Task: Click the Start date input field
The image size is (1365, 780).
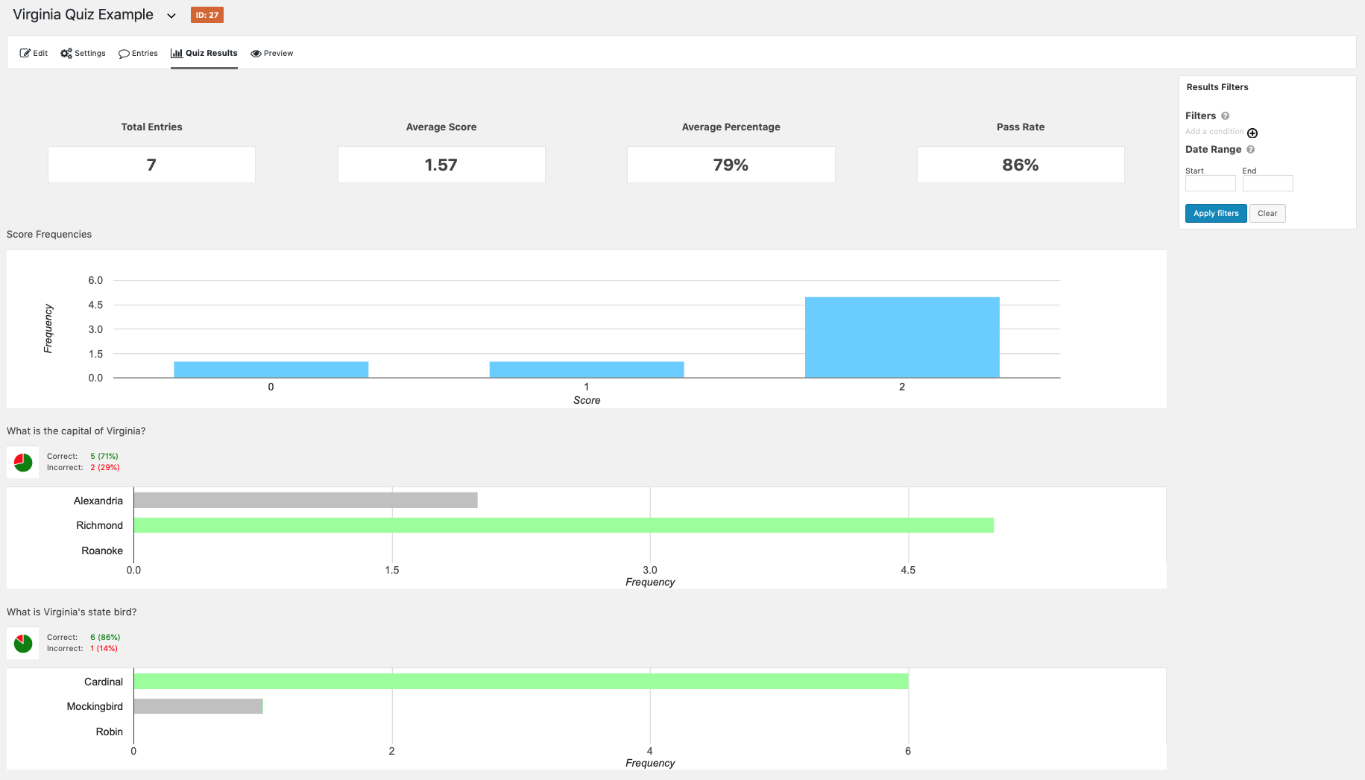Action: pos(1210,183)
